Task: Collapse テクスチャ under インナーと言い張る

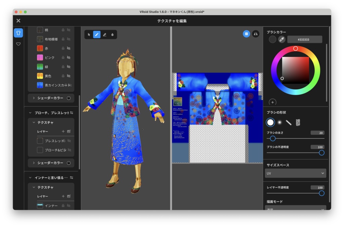Action: tap(34, 187)
